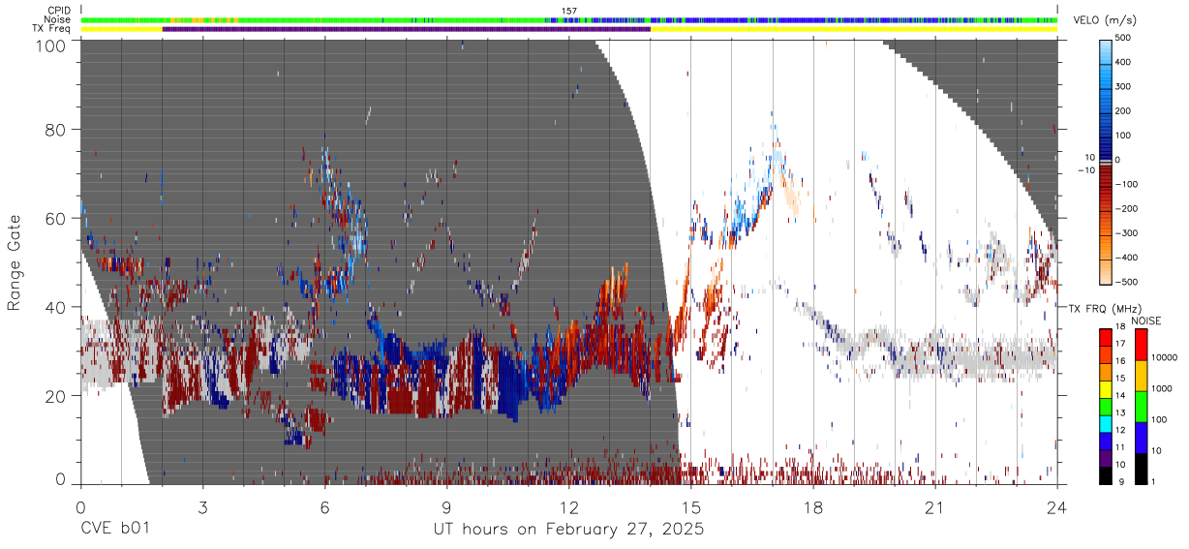Click the VELO (m/s) colorbar title
The width and height of the screenshot is (1189, 549).
[1106, 22]
